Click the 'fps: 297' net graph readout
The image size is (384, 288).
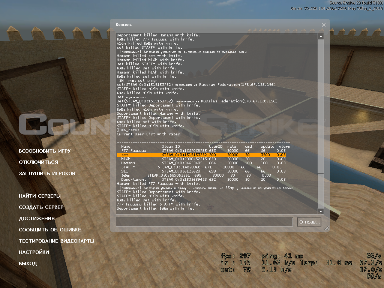pos(235,256)
